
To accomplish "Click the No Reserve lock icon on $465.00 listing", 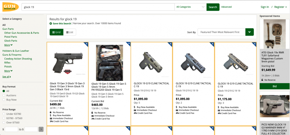I will 93,113.
